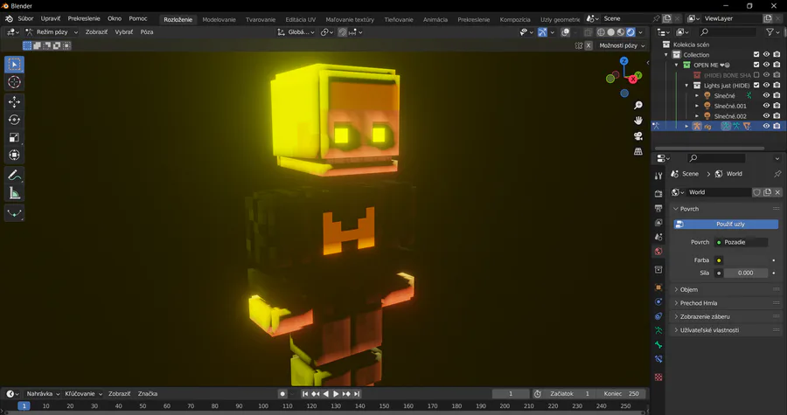Switch to wireframe viewport shading
The image size is (787, 415).
[x=601, y=32]
